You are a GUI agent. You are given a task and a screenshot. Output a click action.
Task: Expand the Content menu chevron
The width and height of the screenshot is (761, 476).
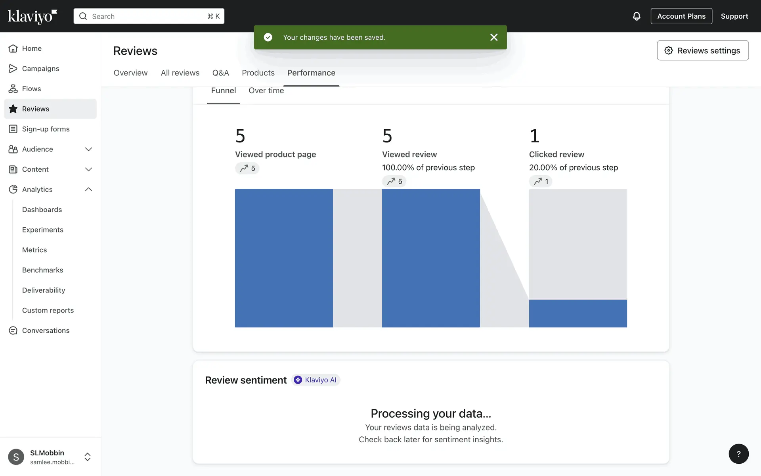point(88,169)
